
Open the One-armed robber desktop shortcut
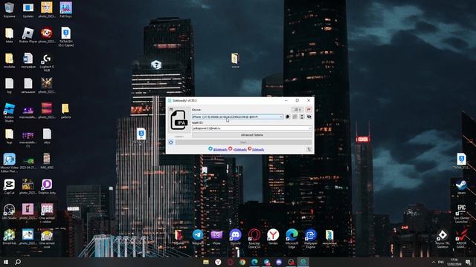[47, 213]
